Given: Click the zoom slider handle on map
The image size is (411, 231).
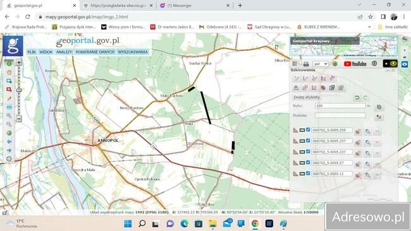Looking at the screenshot, I should (x=19, y=90).
